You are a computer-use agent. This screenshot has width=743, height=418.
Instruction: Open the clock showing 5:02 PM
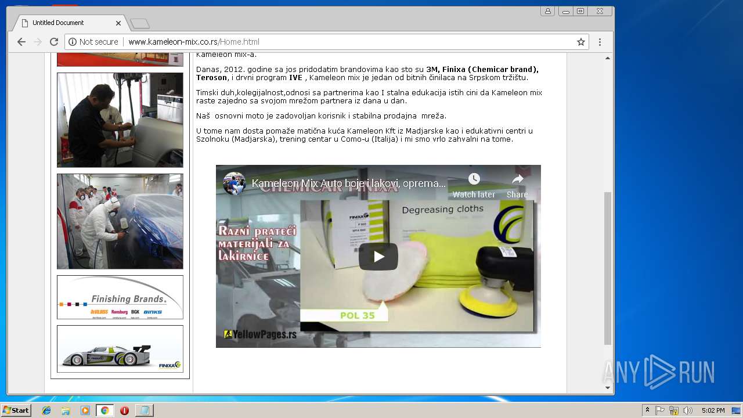(713, 410)
